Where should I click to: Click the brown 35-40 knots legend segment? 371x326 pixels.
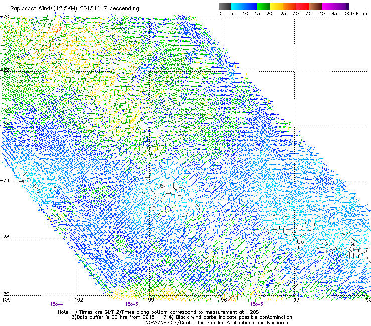[316, 6]
